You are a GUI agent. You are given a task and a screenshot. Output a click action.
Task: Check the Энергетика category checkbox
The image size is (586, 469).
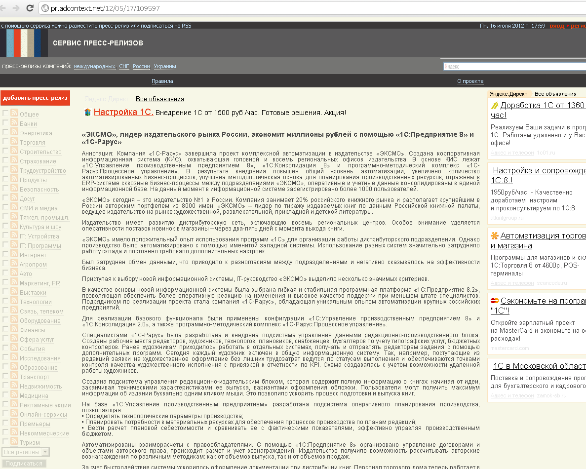point(5,131)
